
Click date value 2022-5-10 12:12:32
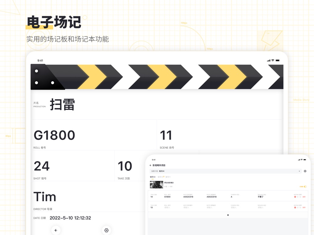click(x=70, y=218)
